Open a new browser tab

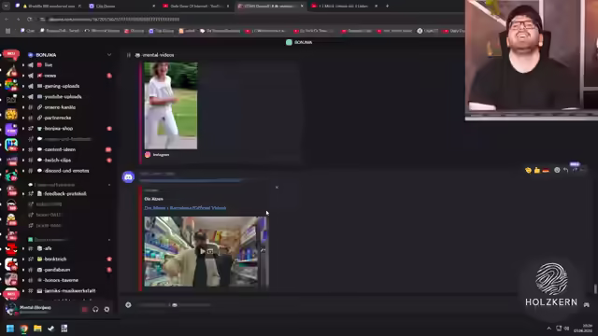pos(387,7)
